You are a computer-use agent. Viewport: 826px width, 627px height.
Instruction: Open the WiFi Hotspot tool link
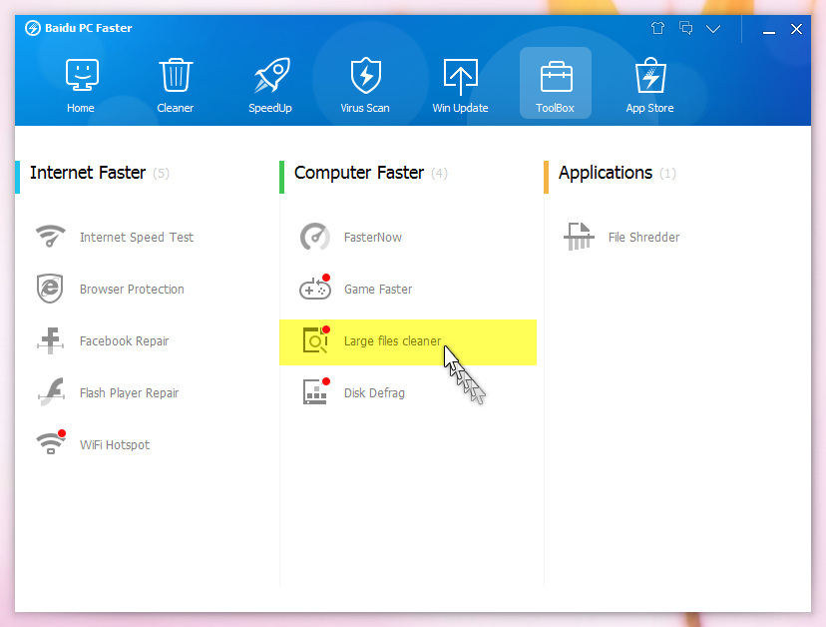[115, 445]
